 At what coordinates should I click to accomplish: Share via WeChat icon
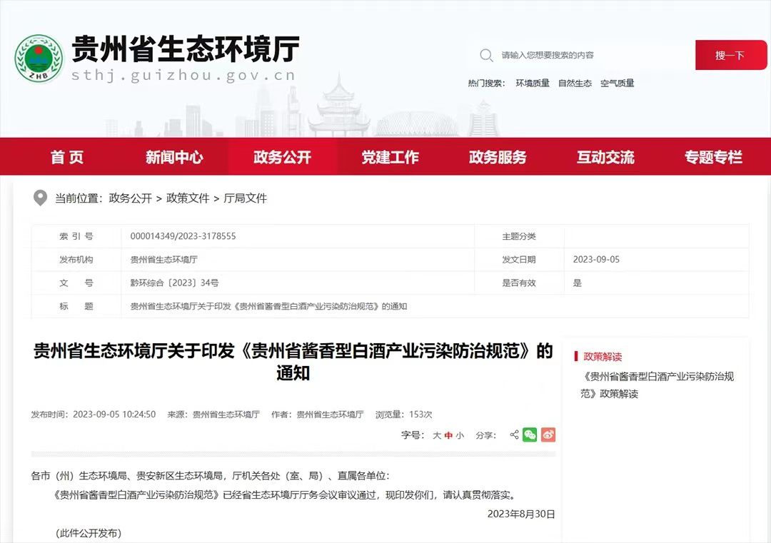point(530,435)
